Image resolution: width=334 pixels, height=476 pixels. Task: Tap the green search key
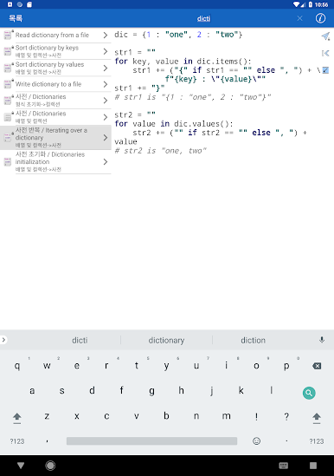[x=309, y=393]
